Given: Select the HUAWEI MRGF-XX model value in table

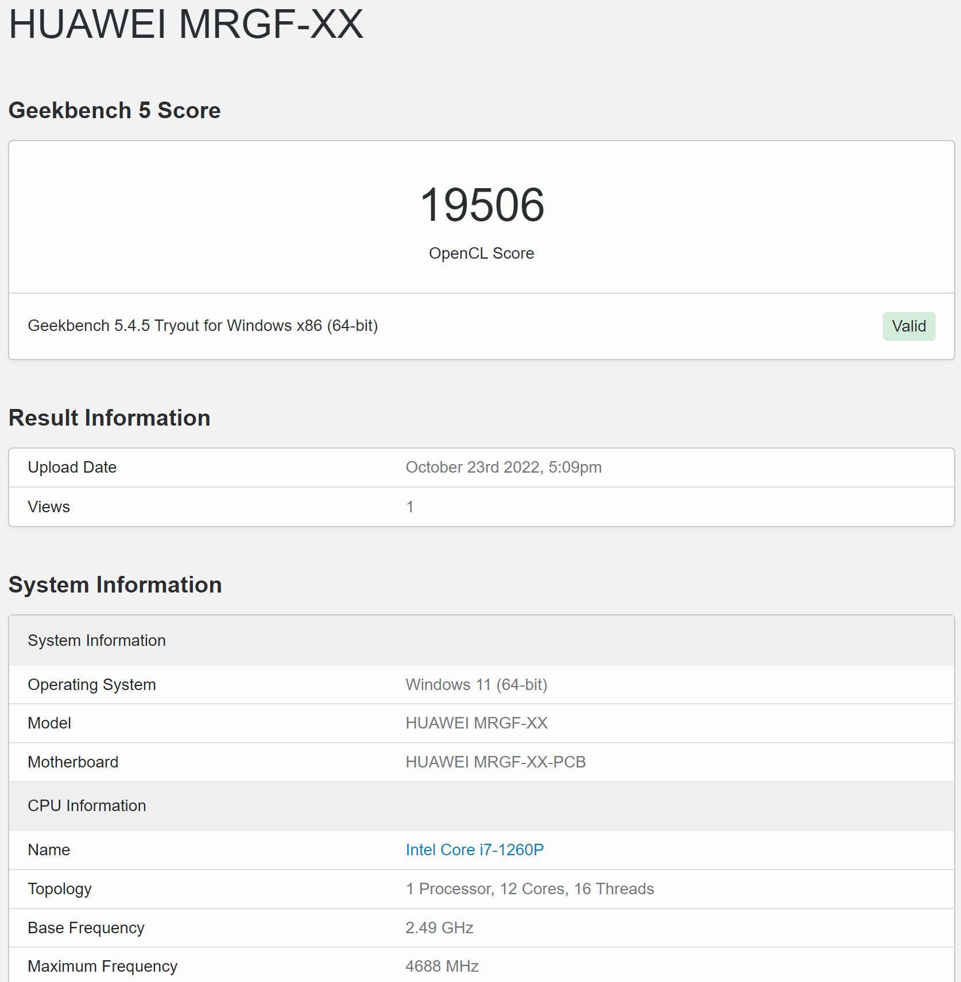Looking at the screenshot, I should pos(476,723).
